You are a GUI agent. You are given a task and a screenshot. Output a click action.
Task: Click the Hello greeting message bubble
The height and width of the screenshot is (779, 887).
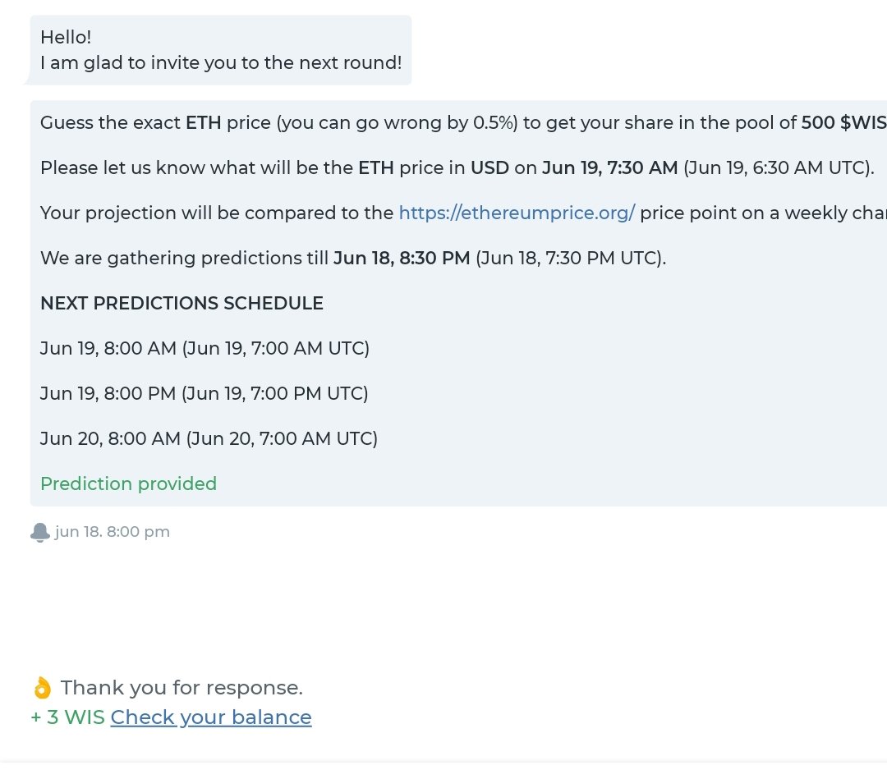pos(221,50)
